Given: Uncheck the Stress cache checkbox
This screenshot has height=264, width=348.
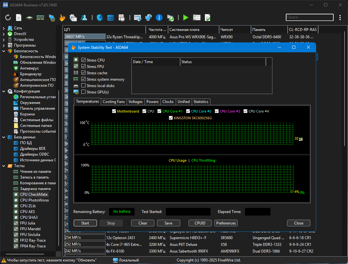Looking at the screenshot, I should coord(84,73).
